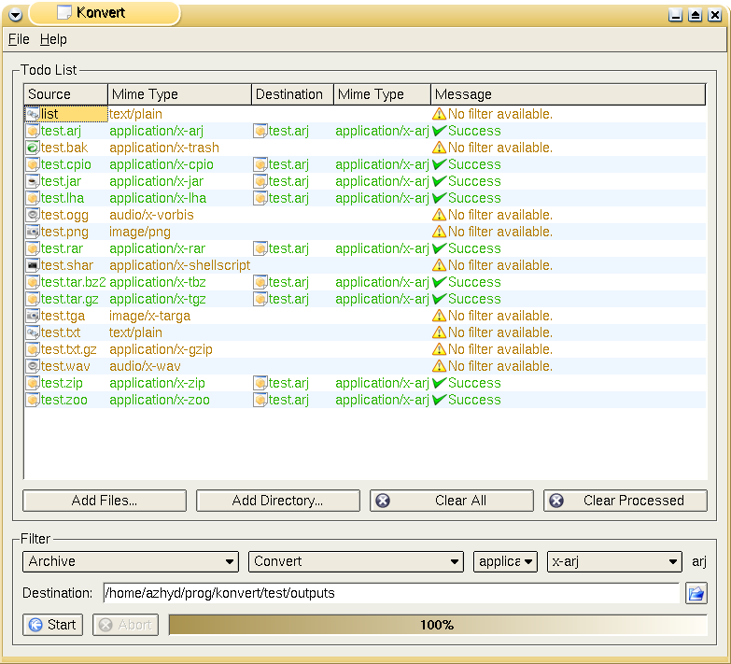Click the audio icon beside test.ogg

tap(33, 215)
